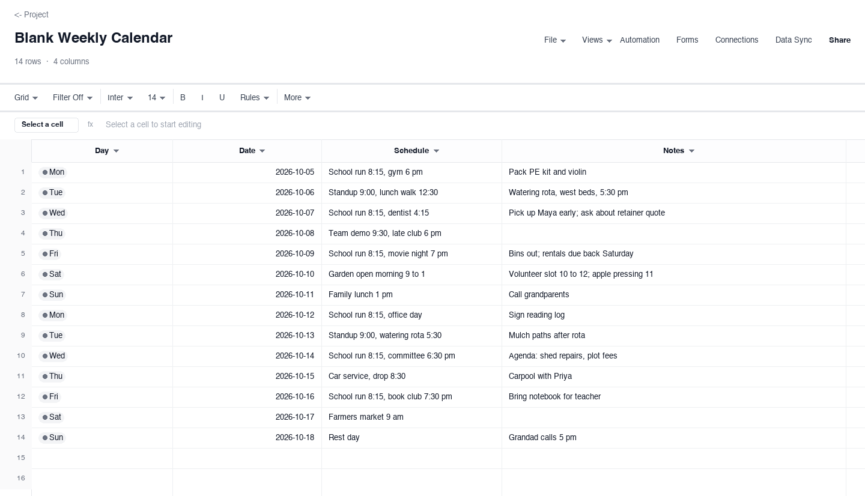Open the Automation menu item
This screenshot has width=865, height=496.
click(x=640, y=40)
